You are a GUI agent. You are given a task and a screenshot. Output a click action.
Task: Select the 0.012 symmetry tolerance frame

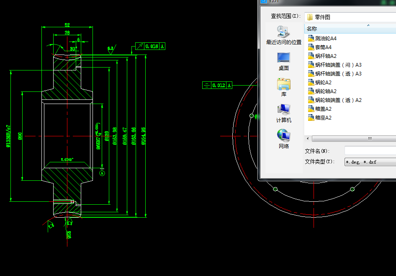[217, 85]
